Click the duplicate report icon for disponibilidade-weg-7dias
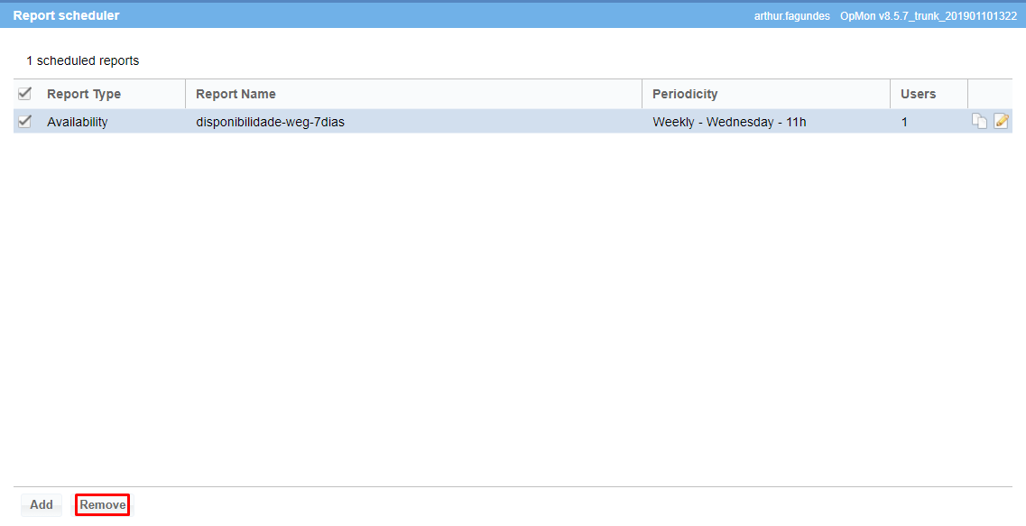The image size is (1026, 526). click(x=979, y=122)
